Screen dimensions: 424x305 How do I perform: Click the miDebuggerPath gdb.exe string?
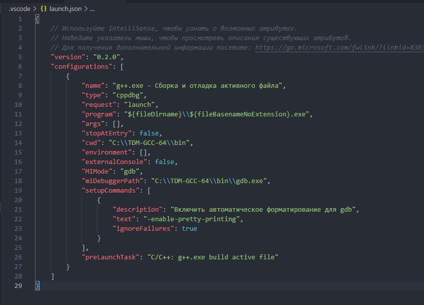point(209,181)
